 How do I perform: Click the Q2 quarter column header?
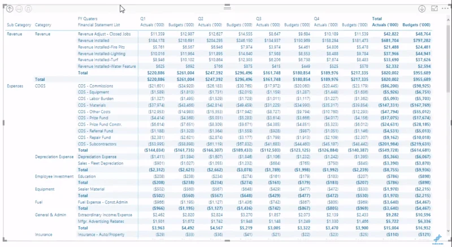coord(201,19)
